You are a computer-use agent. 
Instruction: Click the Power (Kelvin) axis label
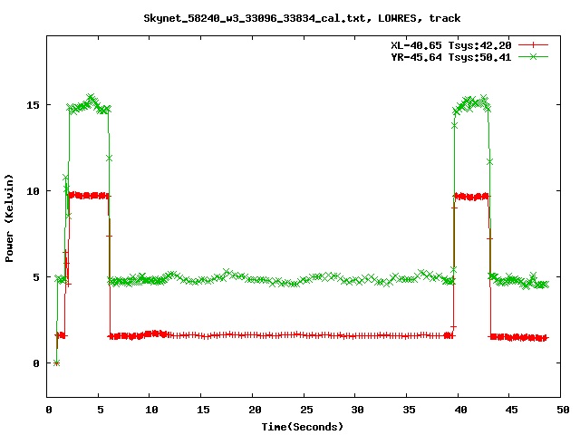(x=9, y=218)
